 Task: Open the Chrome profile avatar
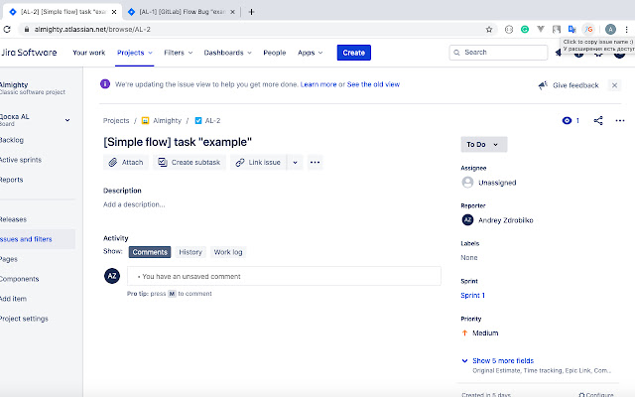[x=611, y=29]
